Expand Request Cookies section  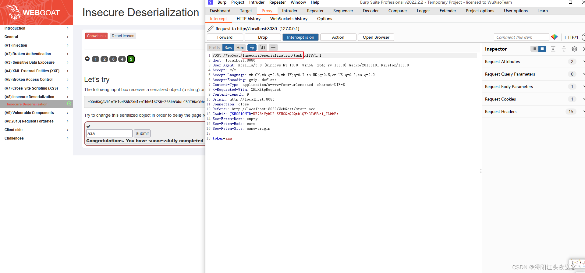click(533, 99)
